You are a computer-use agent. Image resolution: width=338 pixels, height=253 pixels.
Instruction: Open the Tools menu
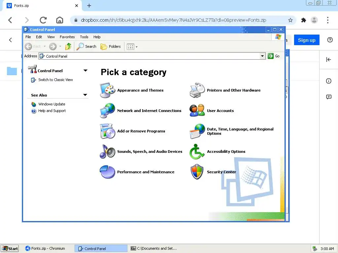tap(84, 37)
